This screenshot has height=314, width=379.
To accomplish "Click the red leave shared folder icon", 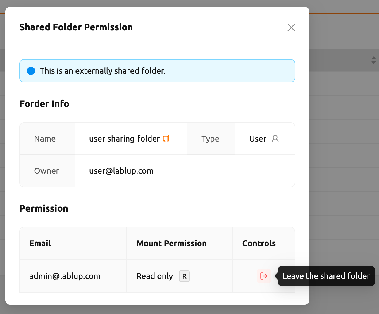I will (x=263, y=276).
